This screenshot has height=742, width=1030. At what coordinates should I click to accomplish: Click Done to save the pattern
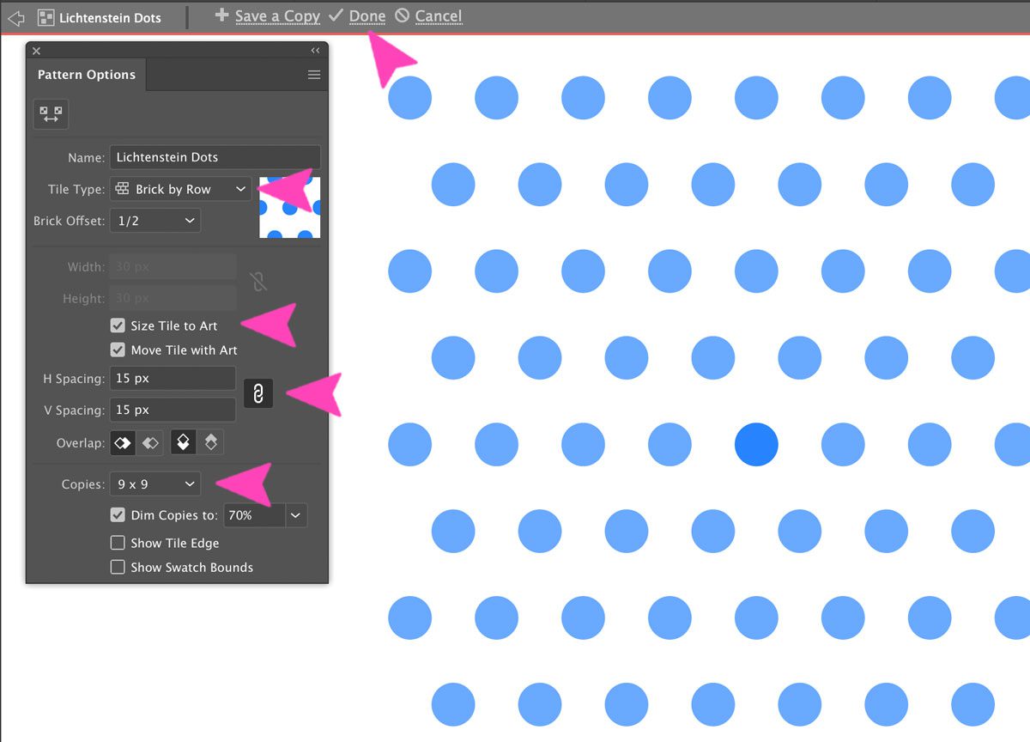click(367, 15)
